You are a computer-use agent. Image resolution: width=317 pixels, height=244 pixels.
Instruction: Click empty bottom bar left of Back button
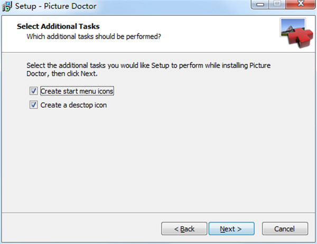[81, 229]
